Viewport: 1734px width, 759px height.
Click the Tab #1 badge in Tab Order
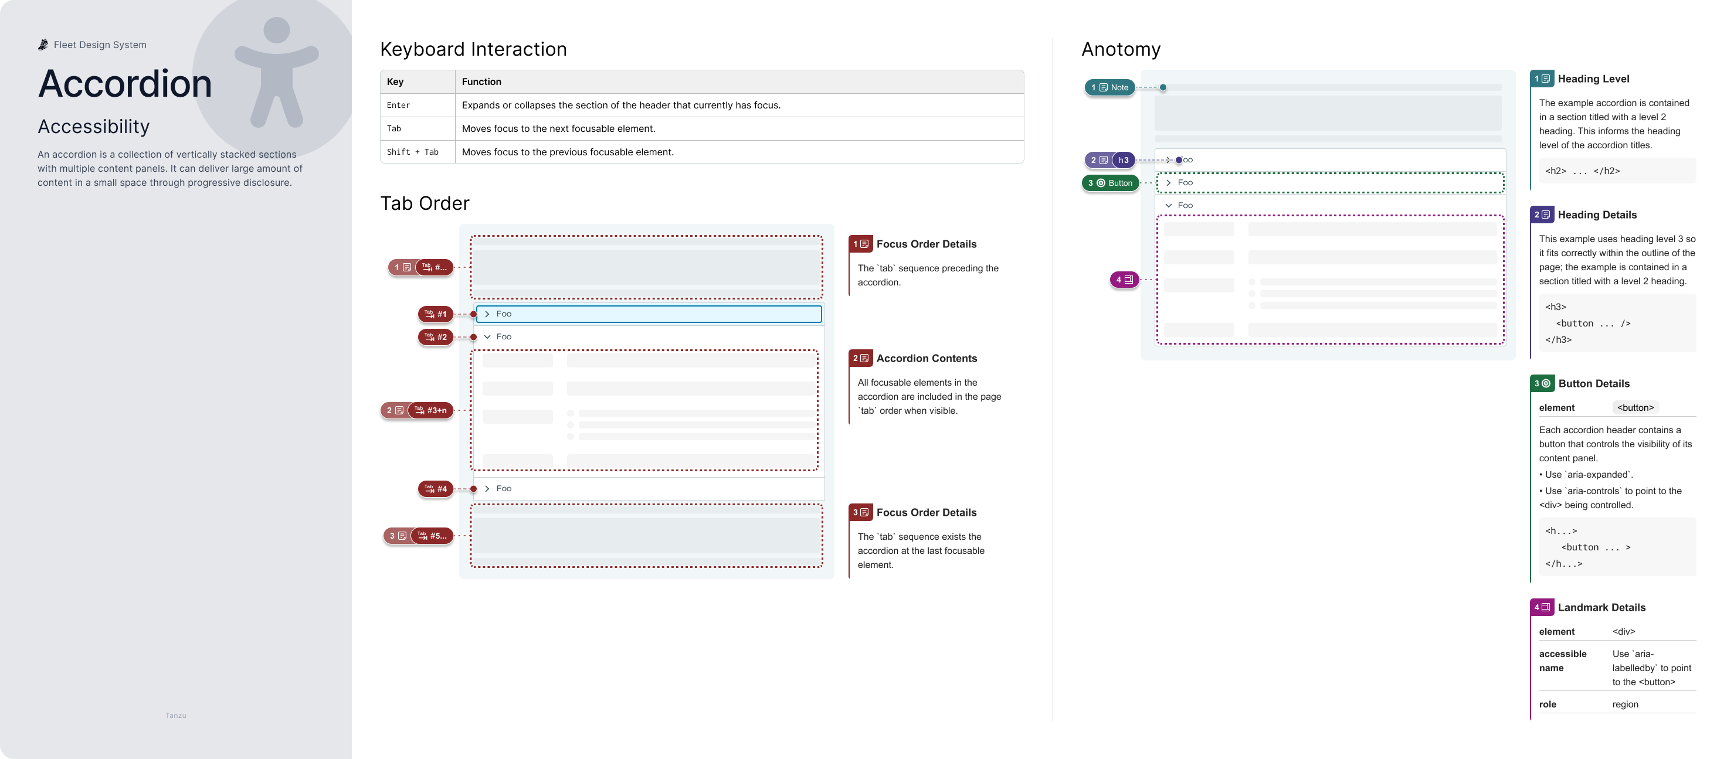tap(436, 314)
